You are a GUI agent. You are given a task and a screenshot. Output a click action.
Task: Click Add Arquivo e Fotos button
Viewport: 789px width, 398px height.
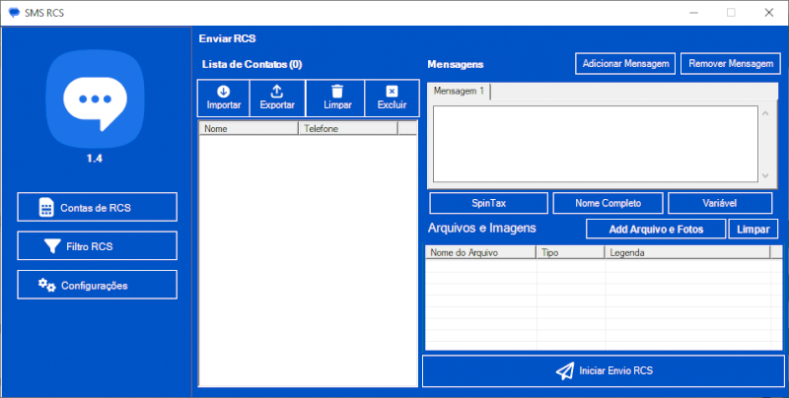point(656,229)
